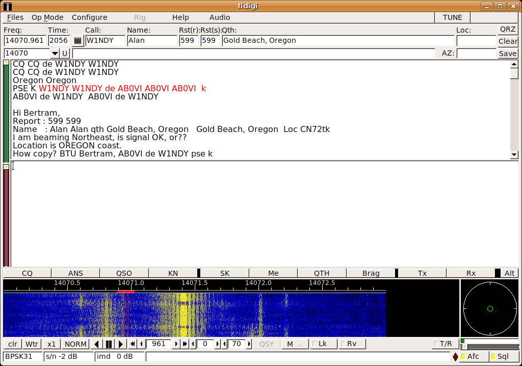Click the Call input field showing W1NDY
Screen dimensions: 522x366
tap(105, 41)
